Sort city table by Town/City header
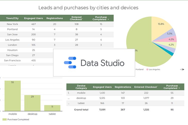The width and height of the screenshot is (188, 125). pos(12,18)
